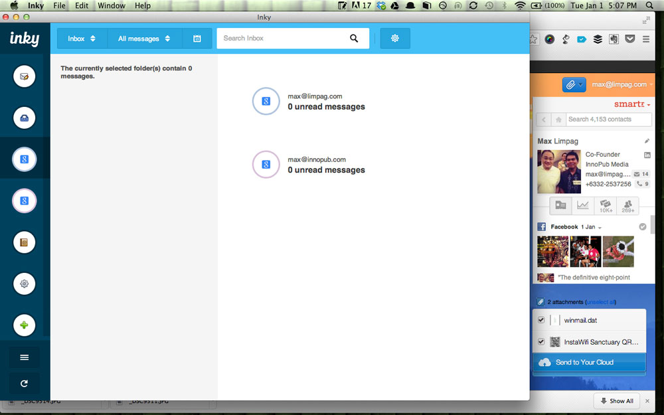Open the address book icon in the sidebar
The height and width of the screenshot is (415, 664).
click(x=24, y=242)
